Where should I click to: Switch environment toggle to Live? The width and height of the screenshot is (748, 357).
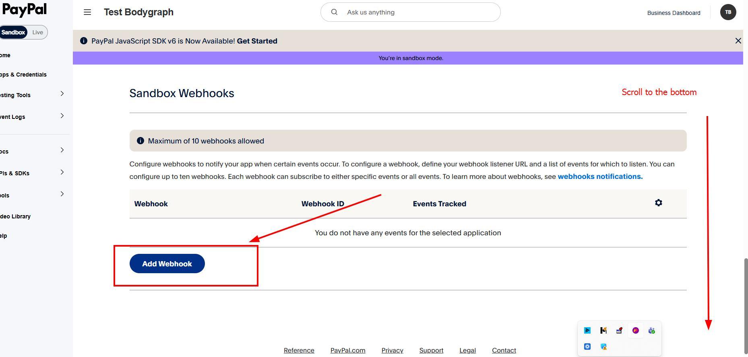coord(37,32)
